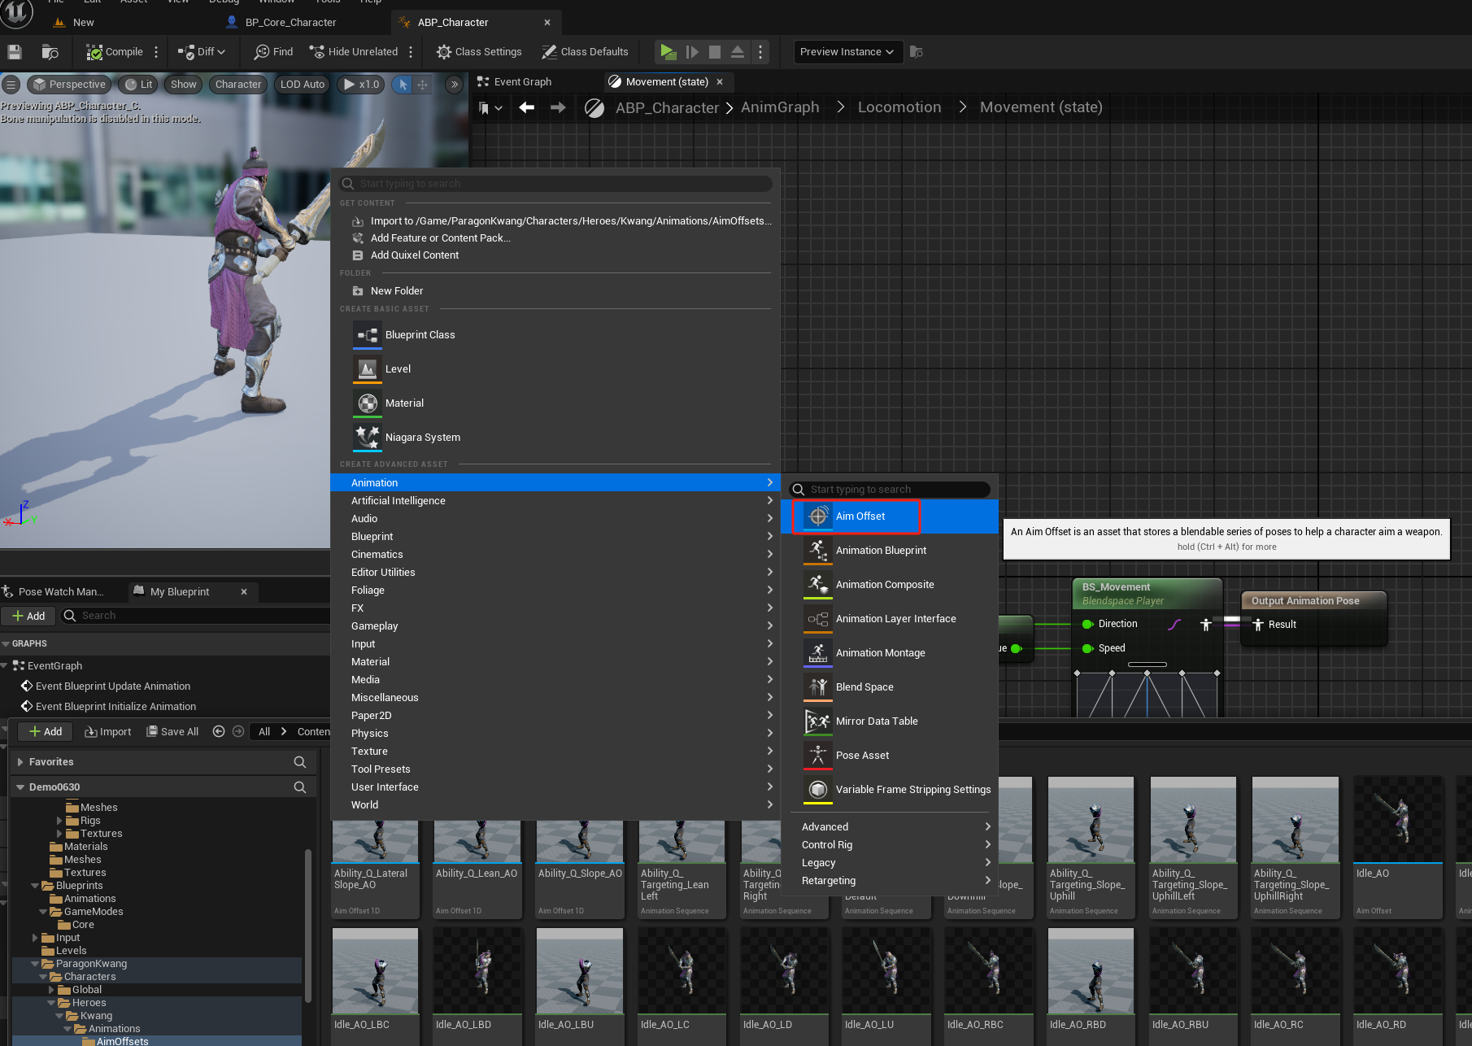Viewport: 1472px width, 1046px height.
Task: Compile the animation blueprint
Action: (115, 52)
